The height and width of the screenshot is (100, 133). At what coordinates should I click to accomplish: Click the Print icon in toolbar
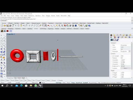coord(10,26)
